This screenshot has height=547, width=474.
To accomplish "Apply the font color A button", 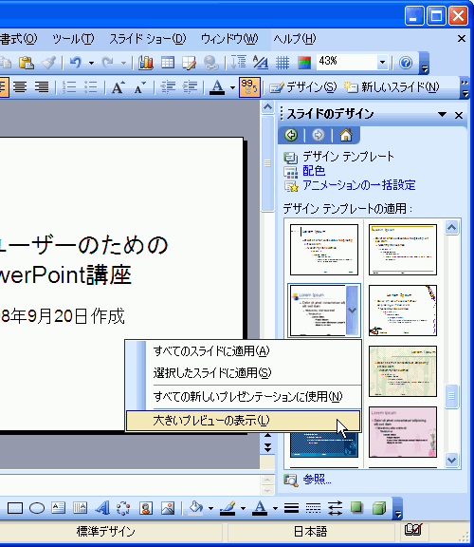I will [218, 86].
